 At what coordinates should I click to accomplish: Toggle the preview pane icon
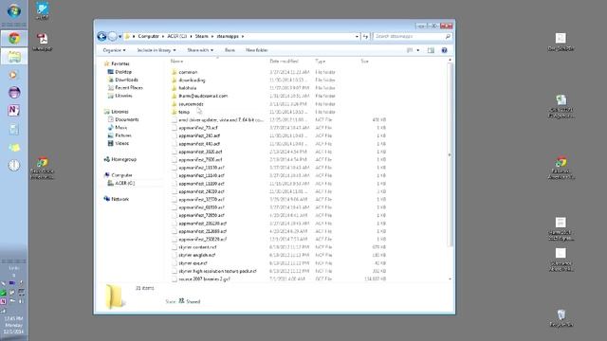point(431,50)
